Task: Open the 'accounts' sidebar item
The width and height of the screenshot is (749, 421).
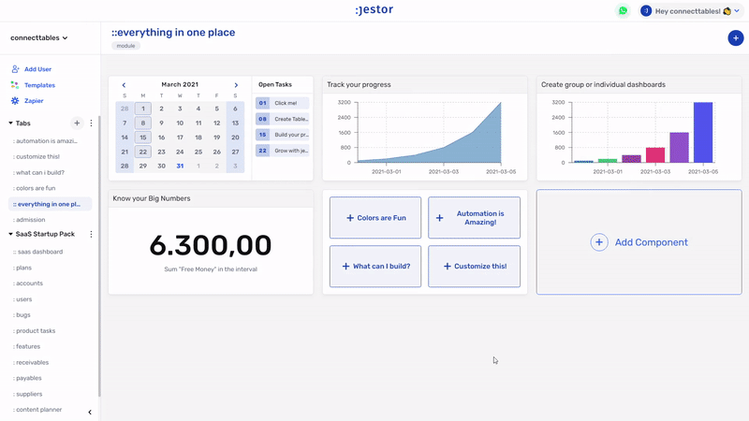Action: coord(28,283)
